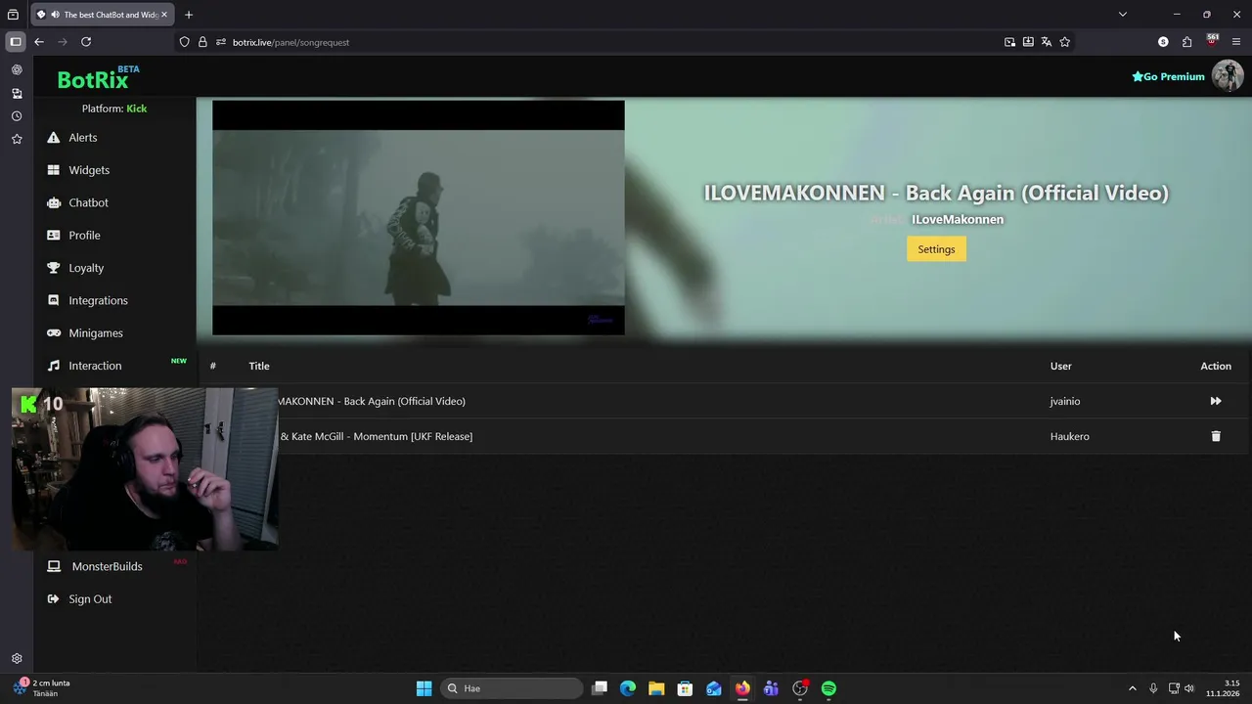Open sidebar history clock icon
The width and height of the screenshot is (1252, 704).
(x=17, y=116)
